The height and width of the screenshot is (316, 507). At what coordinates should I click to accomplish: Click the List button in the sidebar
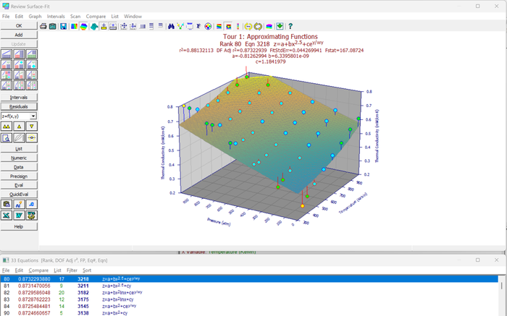19,149
